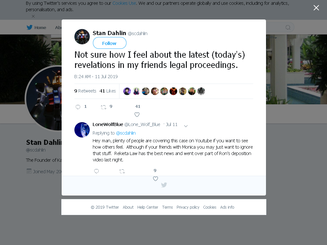This screenshot has height=245, width=327.
Task: Click the Twitter bird Home icon
Action: [29, 27]
